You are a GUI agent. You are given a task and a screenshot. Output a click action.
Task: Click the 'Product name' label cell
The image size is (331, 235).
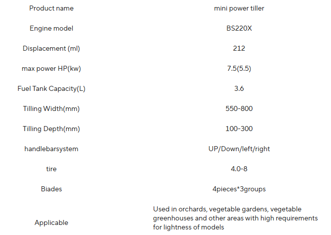pyautogui.click(x=51, y=9)
